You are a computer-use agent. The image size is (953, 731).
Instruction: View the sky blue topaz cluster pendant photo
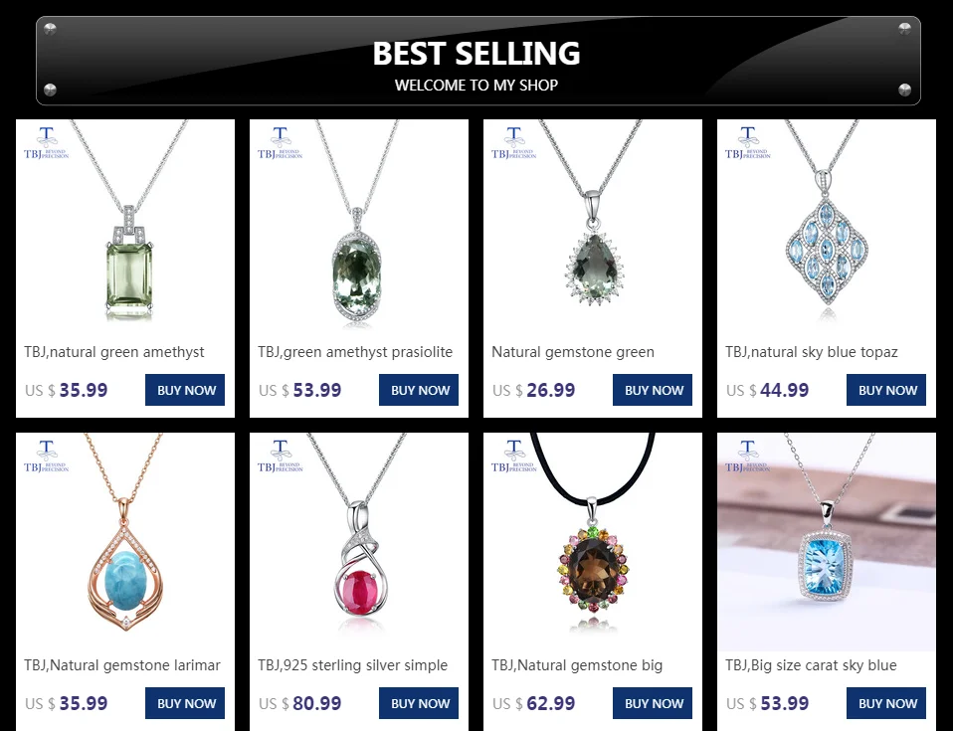827,229
